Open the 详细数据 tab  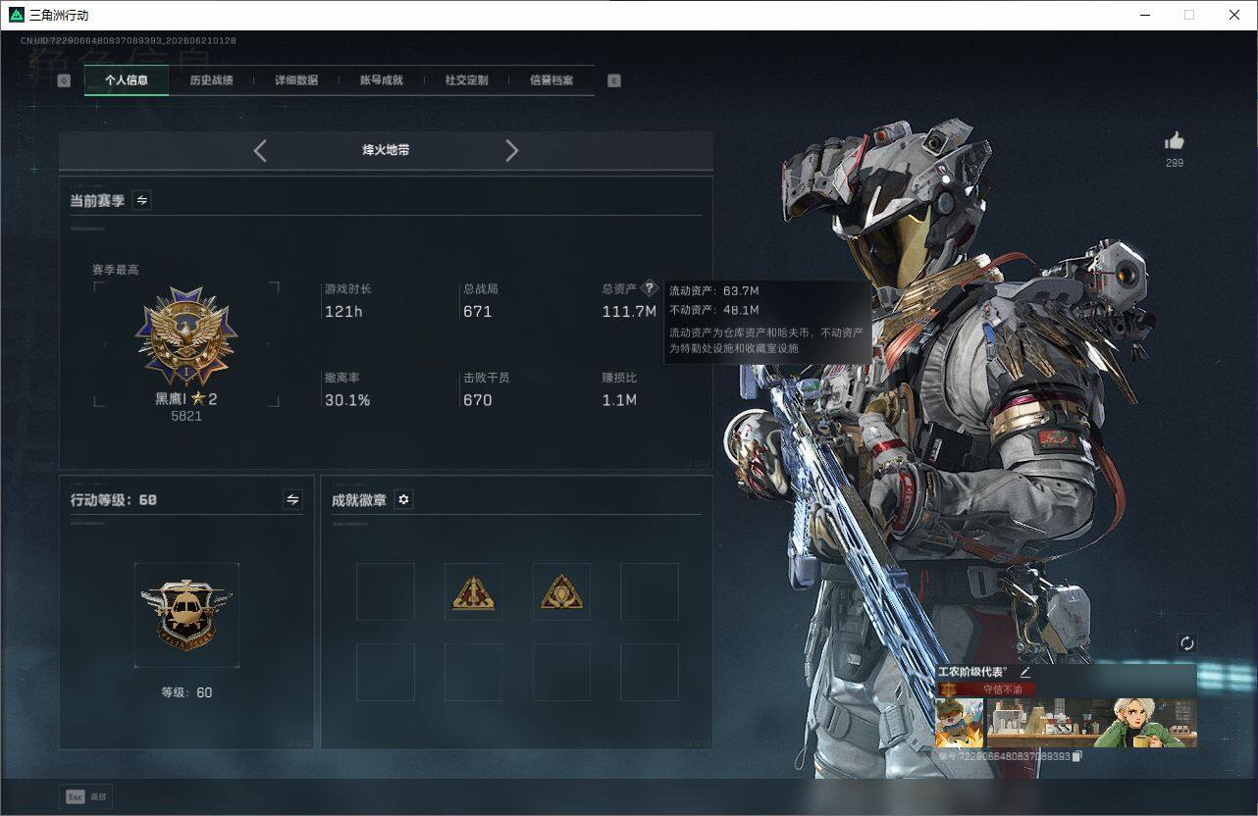coord(296,80)
